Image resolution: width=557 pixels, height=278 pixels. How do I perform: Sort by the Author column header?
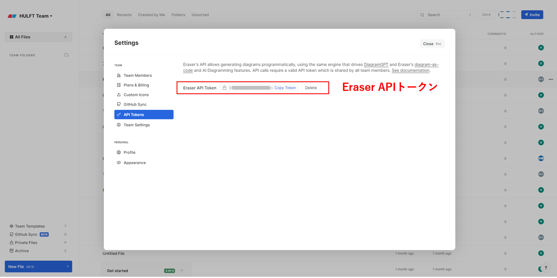[537, 34]
